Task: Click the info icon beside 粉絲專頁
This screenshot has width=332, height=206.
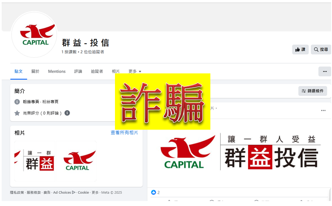Action: pos(17,102)
